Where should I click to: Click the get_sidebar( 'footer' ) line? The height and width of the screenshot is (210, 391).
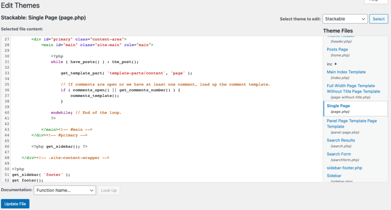click(x=41, y=174)
